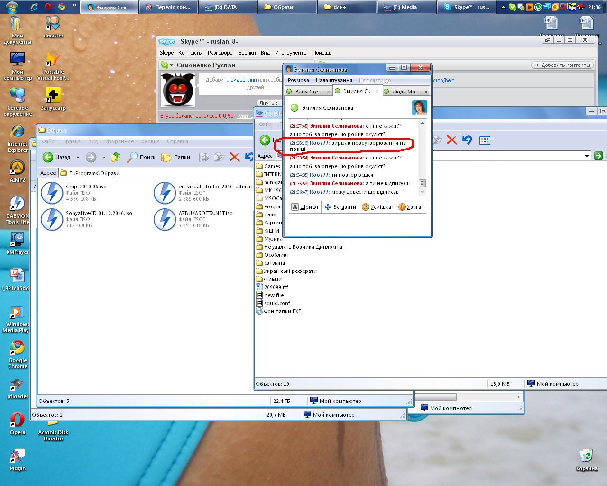
Task: Open the Розмова menu in the chat window
Action: [298, 80]
